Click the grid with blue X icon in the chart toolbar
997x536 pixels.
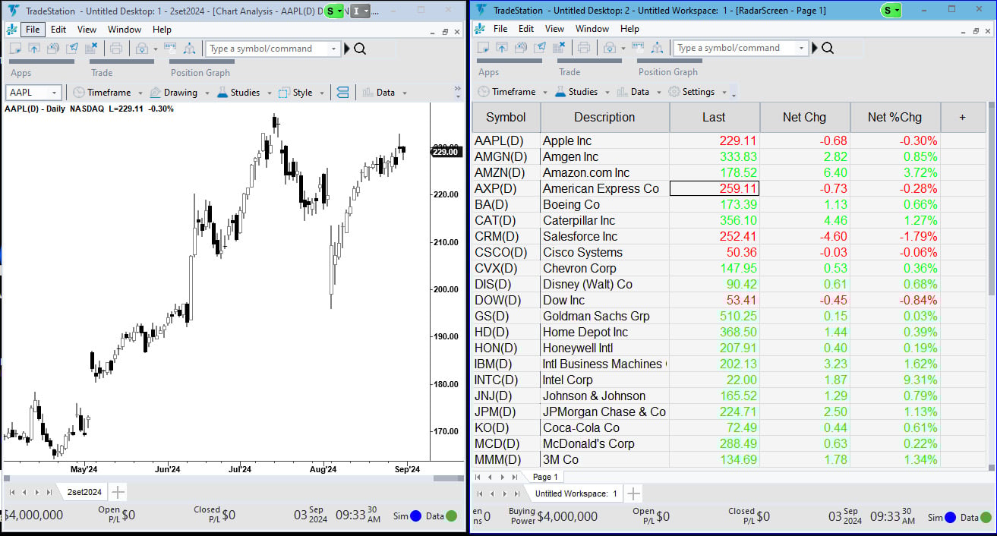[91, 49]
